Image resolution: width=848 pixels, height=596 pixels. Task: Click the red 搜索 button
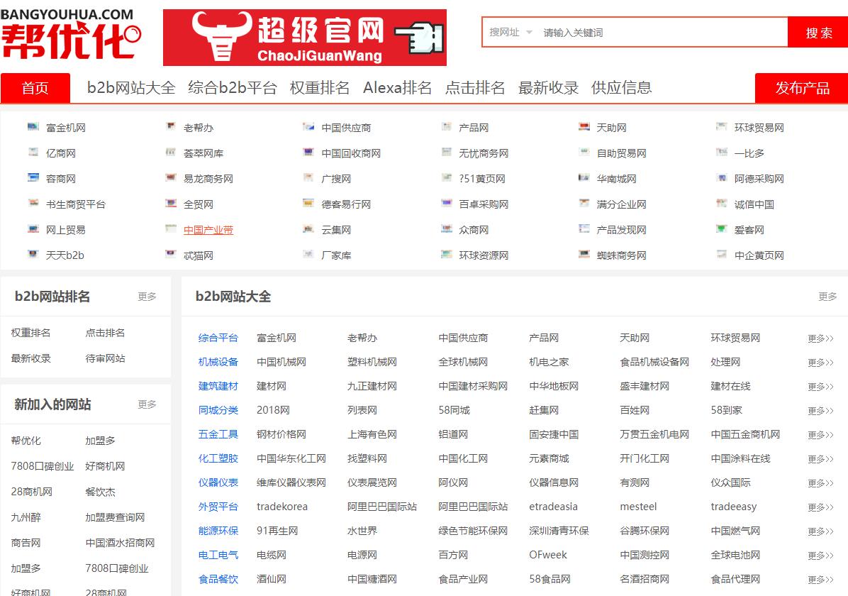point(818,33)
